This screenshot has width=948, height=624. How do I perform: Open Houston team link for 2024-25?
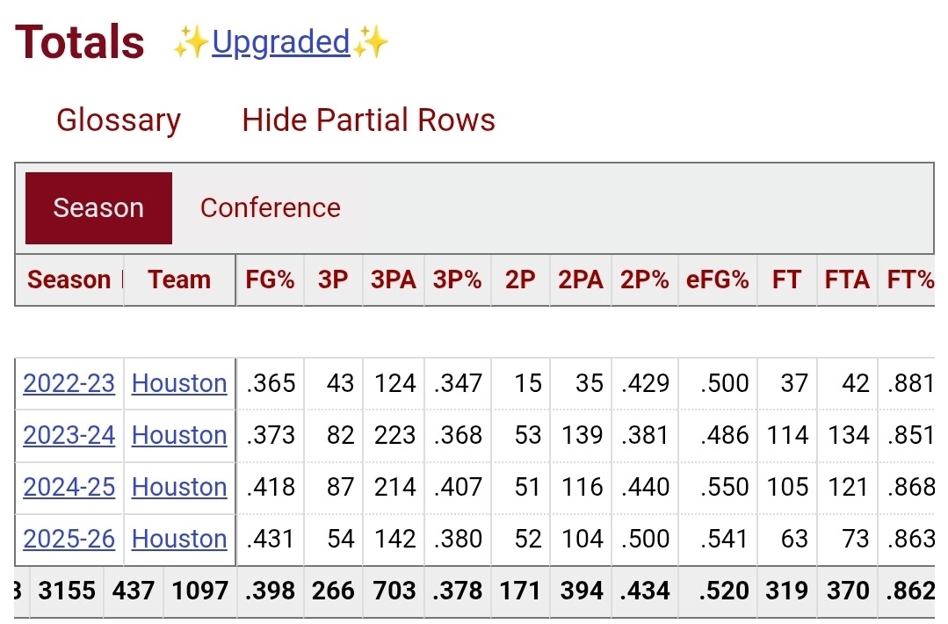click(x=179, y=487)
